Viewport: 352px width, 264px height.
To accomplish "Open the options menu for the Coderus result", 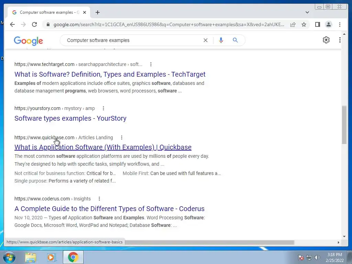I will (x=99, y=199).
